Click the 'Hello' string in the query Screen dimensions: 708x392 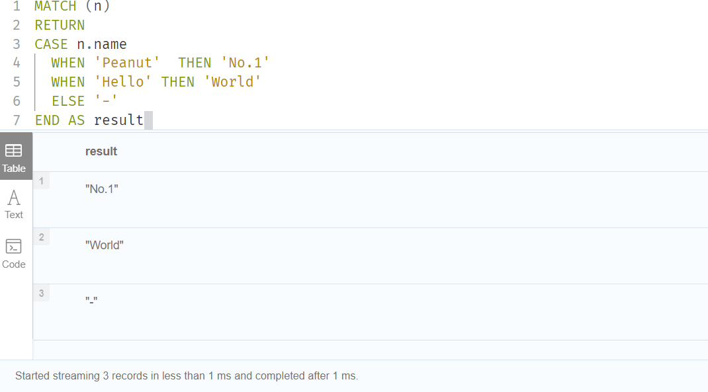(x=123, y=82)
